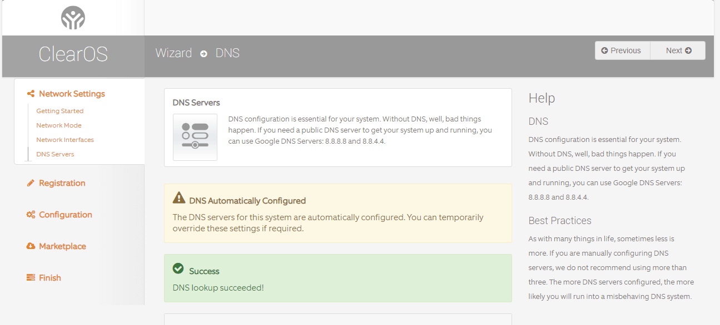Click the arrow icon after Wizard breadcrumb
720x325 pixels.
point(203,53)
